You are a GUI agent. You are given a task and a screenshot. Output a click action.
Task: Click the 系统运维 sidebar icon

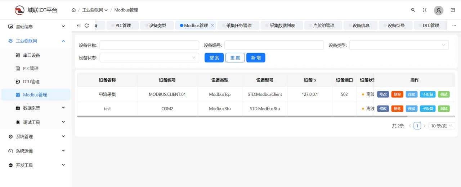(x=10, y=151)
